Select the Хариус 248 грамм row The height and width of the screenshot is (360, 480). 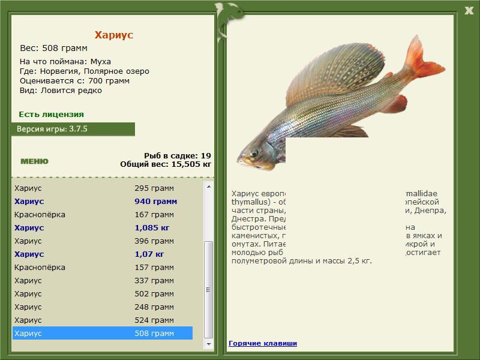tap(102, 307)
